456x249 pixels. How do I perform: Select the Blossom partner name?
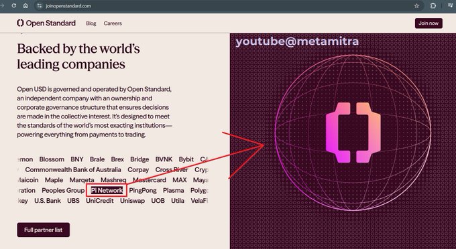click(x=52, y=159)
